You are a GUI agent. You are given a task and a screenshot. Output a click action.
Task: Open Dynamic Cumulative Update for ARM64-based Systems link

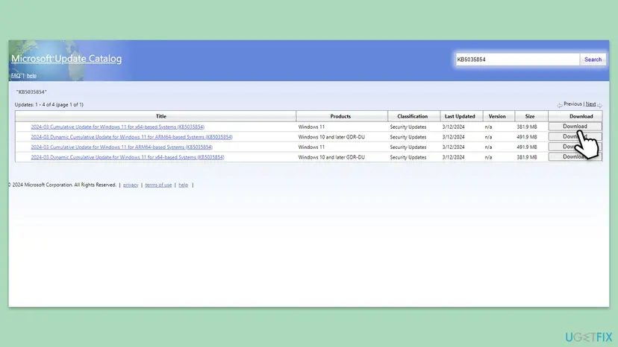(x=131, y=137)
